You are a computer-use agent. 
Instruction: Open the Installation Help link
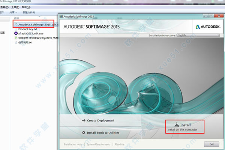coord(73,144)
